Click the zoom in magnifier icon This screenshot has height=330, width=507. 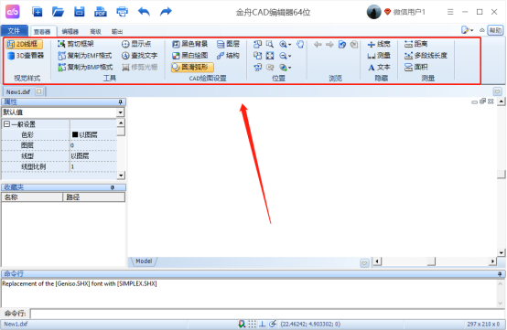283,44
